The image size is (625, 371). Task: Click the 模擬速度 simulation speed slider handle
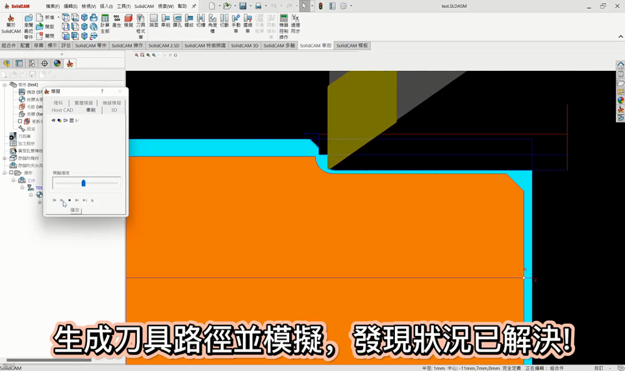(83, 183)
